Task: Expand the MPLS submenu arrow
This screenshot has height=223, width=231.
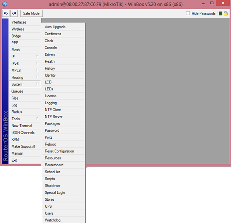Action: 37,70
